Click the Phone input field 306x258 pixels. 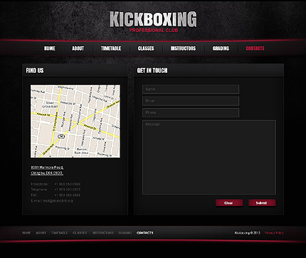click(x=191, y=113)
